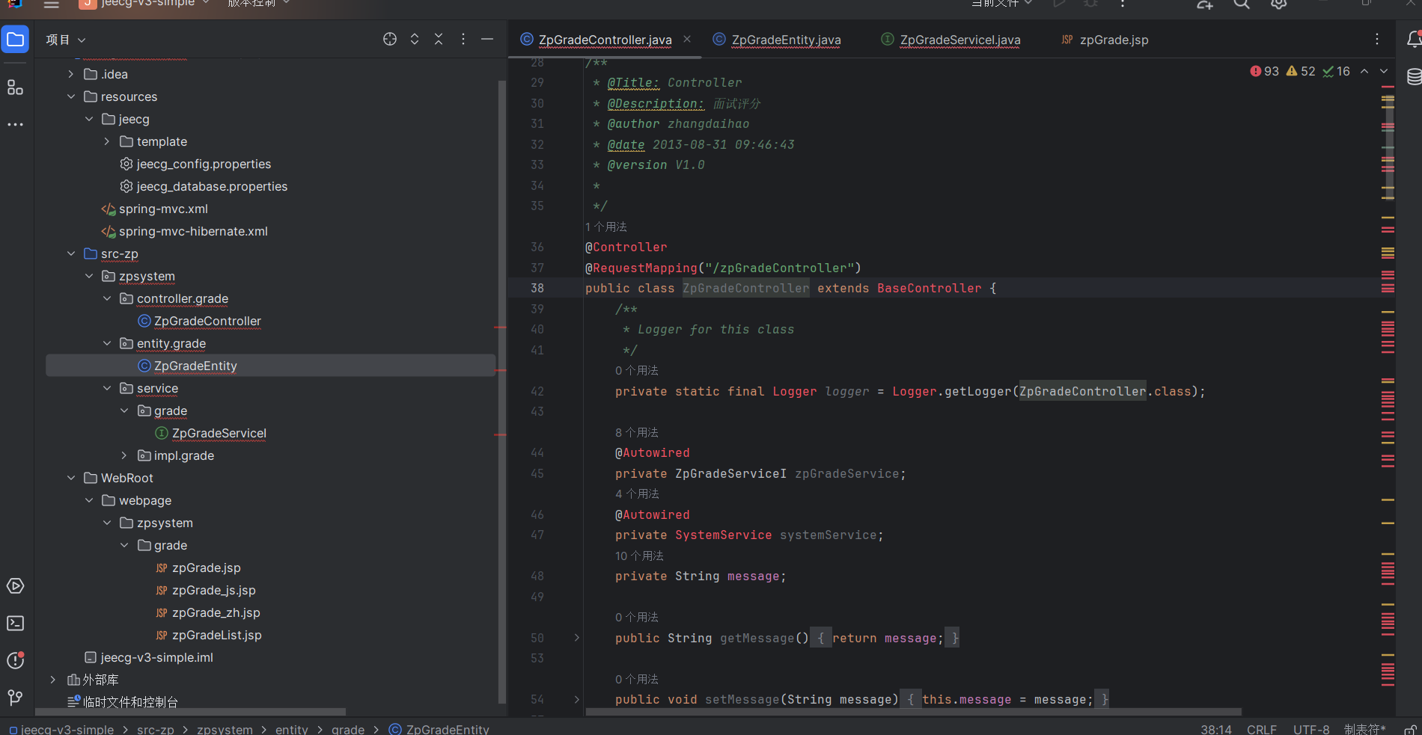1422x735 pixels.
Task: Switch to zpGrade.jsp tab
Action: coord(1114,40)
